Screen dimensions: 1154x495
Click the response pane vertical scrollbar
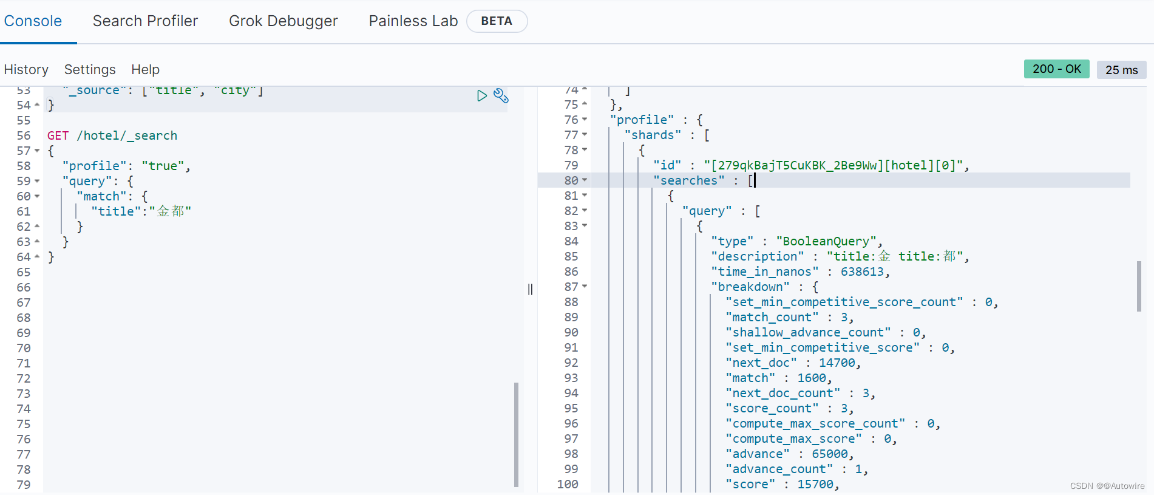[x=1139, y=286]
